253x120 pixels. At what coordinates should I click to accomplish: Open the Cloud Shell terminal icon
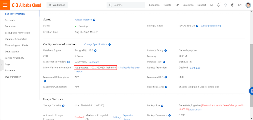click(211, 5)
